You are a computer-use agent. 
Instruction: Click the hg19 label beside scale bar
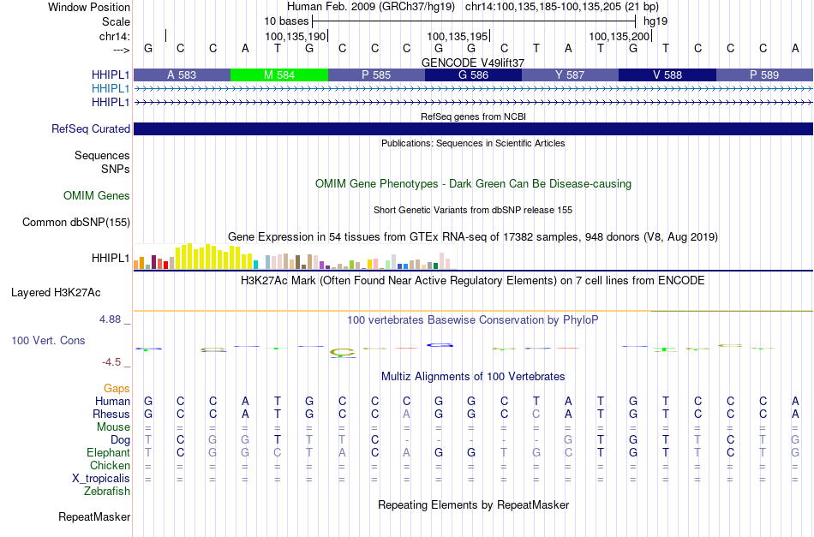[x=655, y=21]
